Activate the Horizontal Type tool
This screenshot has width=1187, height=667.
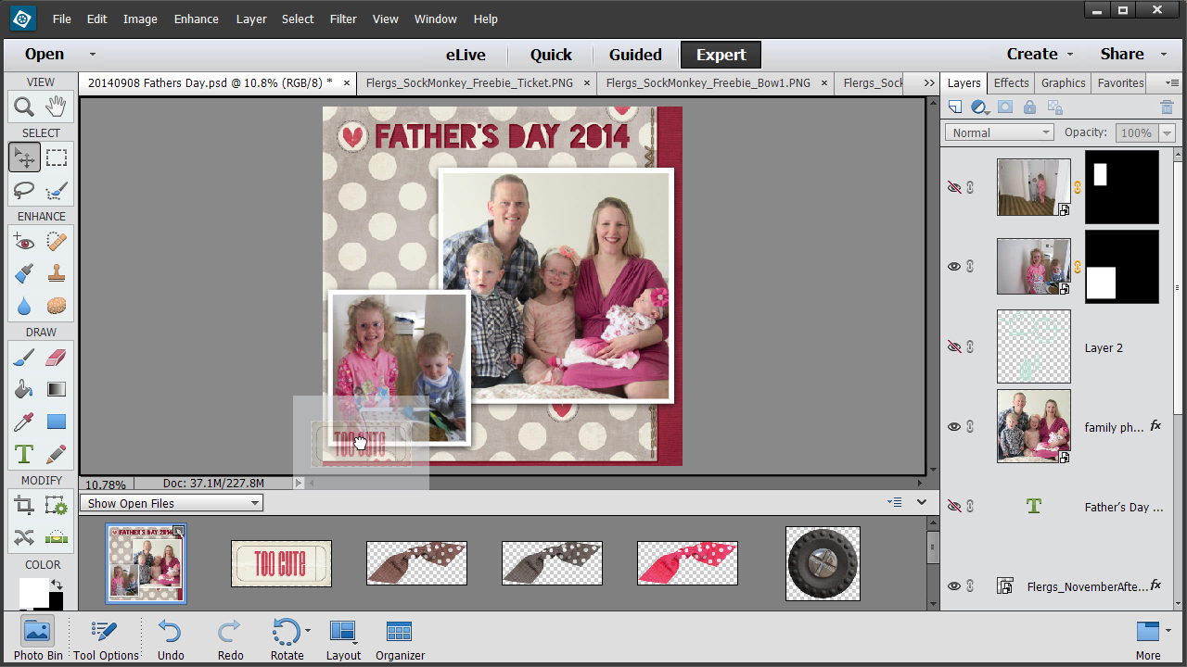coord(24,454)
